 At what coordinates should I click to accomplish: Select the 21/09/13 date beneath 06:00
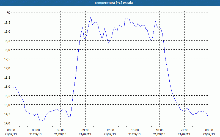60,134
